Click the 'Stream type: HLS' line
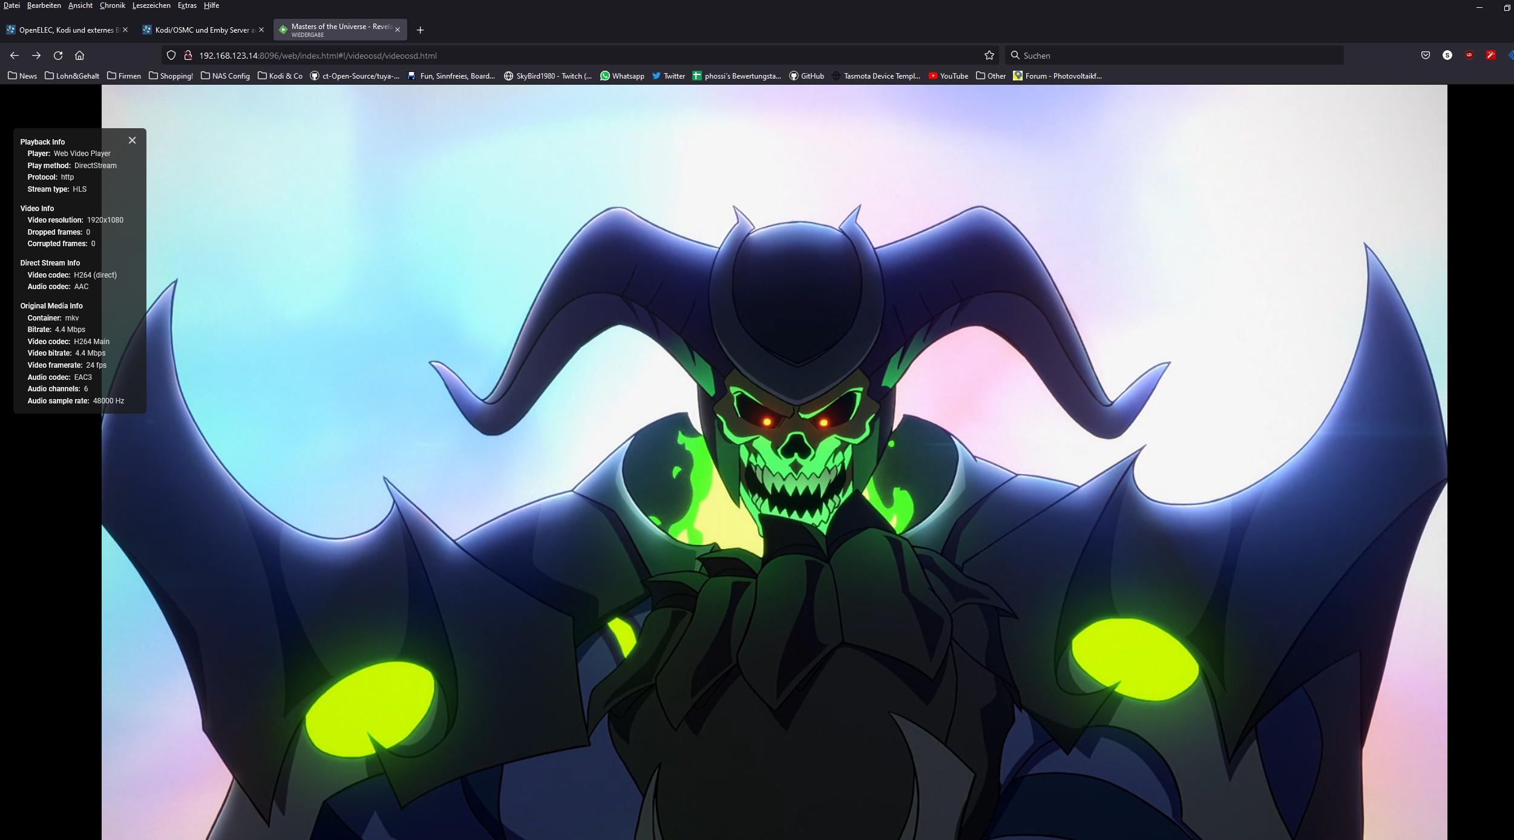 [57, 189]
